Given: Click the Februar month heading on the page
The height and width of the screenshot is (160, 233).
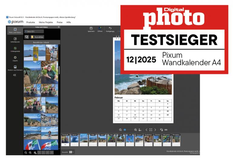Looking at the screenshot, I should (x=119, y=98).
